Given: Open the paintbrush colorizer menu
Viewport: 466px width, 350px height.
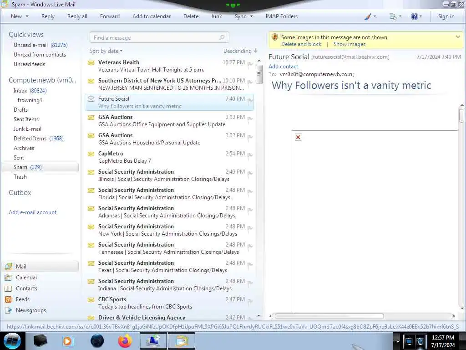Looking at the screenshot, I should tap(370, 16).
